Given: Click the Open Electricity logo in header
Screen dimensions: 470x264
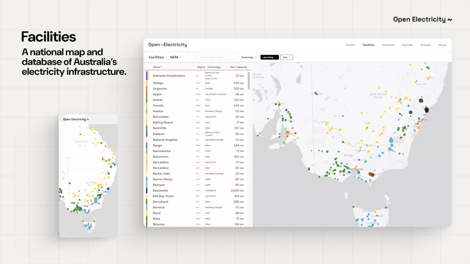Looking at the screenshot, I should tap(167, 45).
